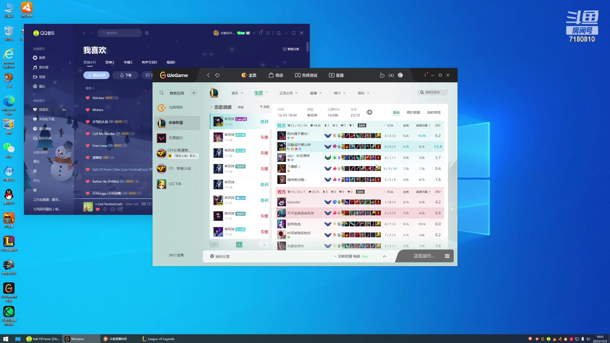Click the 智能分类 button in QQ Music
The height and width of the screenshot is (343, 610).
[291, 49]
